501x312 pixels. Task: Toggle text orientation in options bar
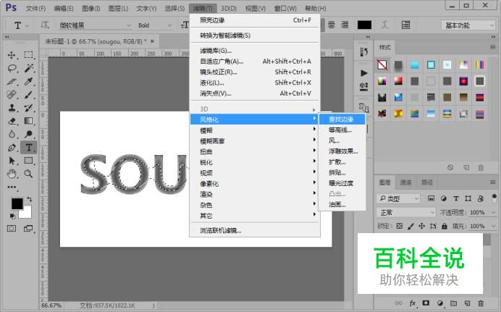pos(45,25)
